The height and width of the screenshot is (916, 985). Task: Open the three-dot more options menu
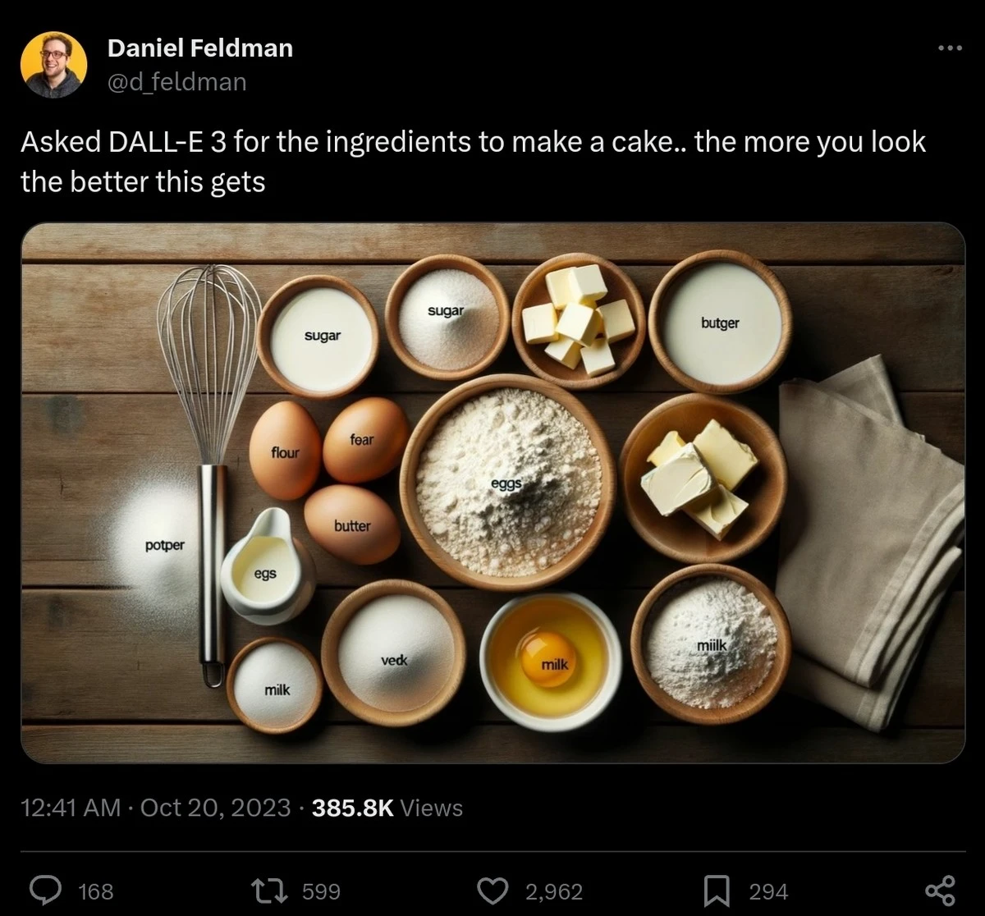tap(949, 48)
